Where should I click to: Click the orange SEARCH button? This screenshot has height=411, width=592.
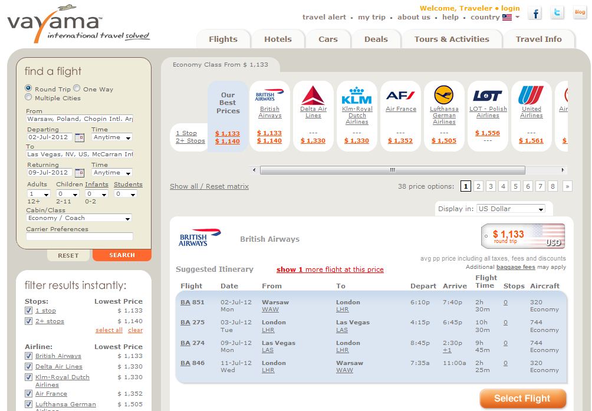122,255
